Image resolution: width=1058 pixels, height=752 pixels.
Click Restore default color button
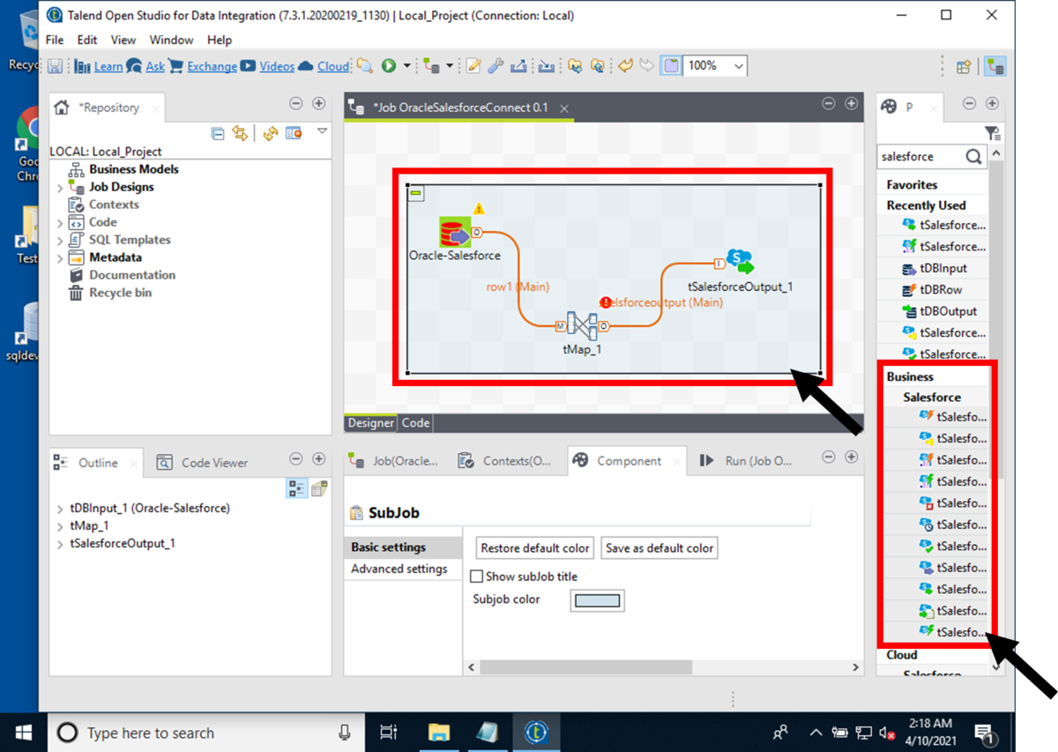tap(535, 548)
